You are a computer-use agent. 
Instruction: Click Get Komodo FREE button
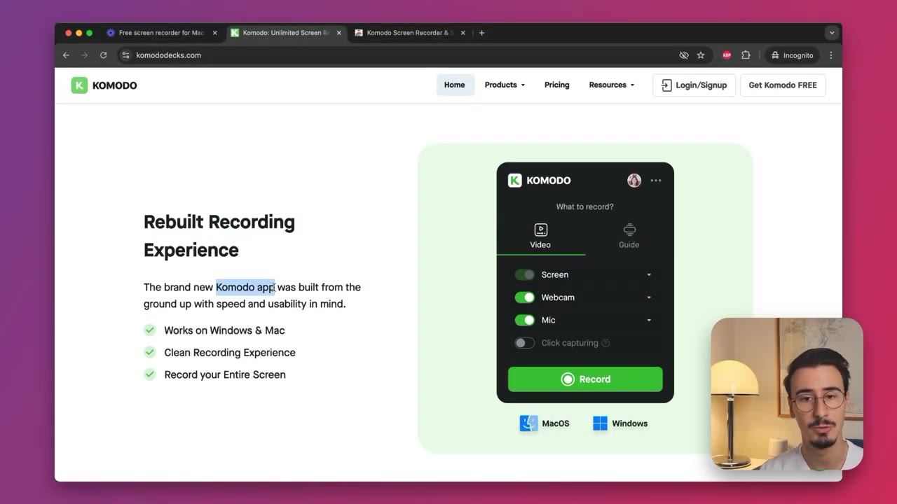(x=783, y=85)
